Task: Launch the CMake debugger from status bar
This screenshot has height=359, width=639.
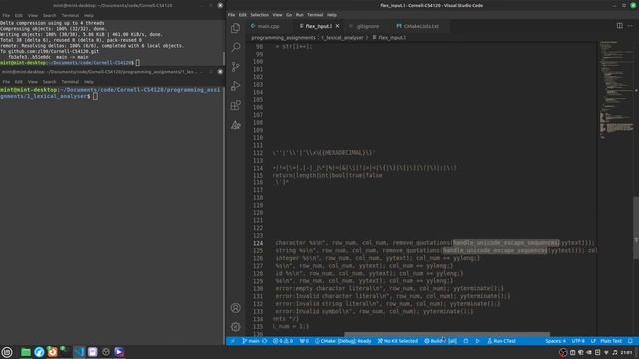Action: [x=466, y=341]
